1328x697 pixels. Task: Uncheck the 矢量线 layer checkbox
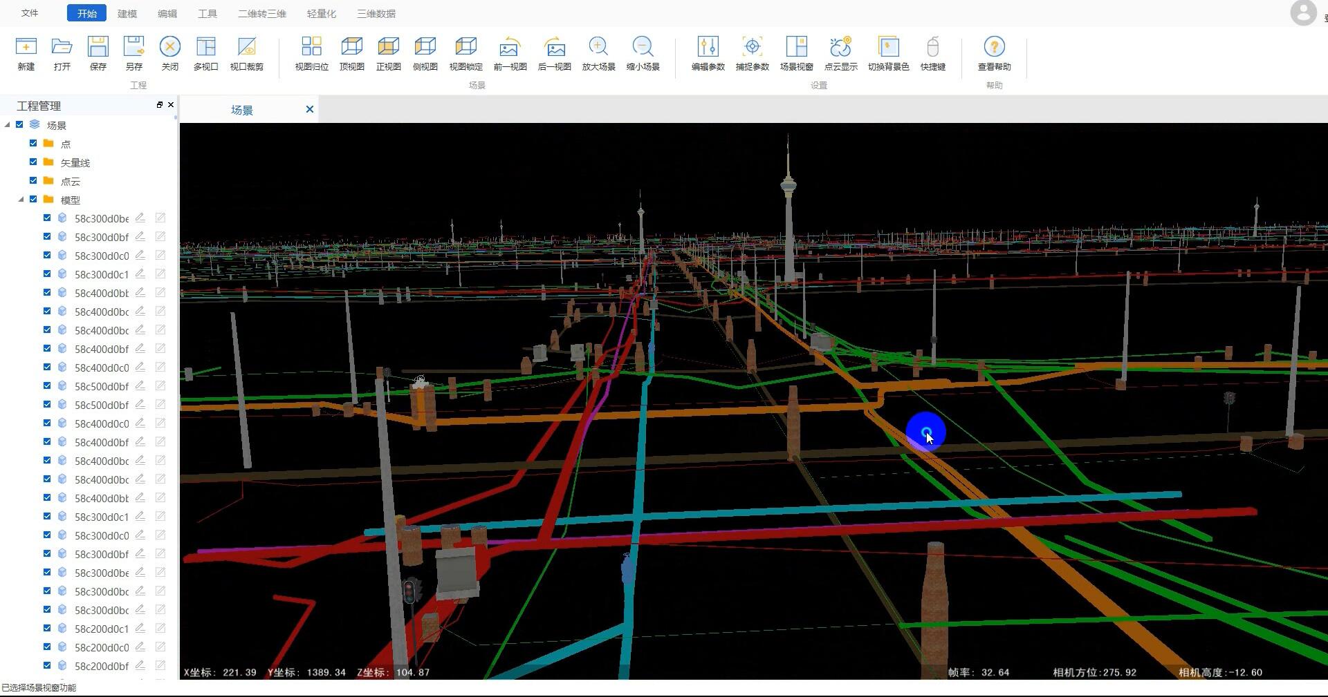click(33, 162)
